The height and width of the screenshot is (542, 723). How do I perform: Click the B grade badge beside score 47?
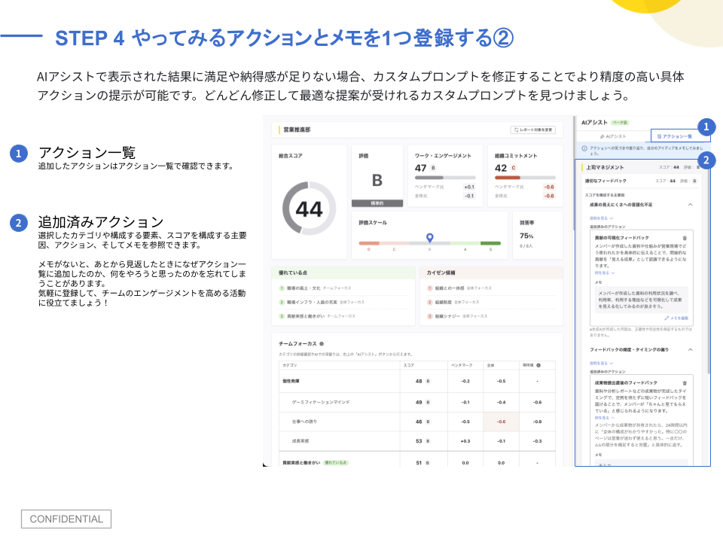433,168
